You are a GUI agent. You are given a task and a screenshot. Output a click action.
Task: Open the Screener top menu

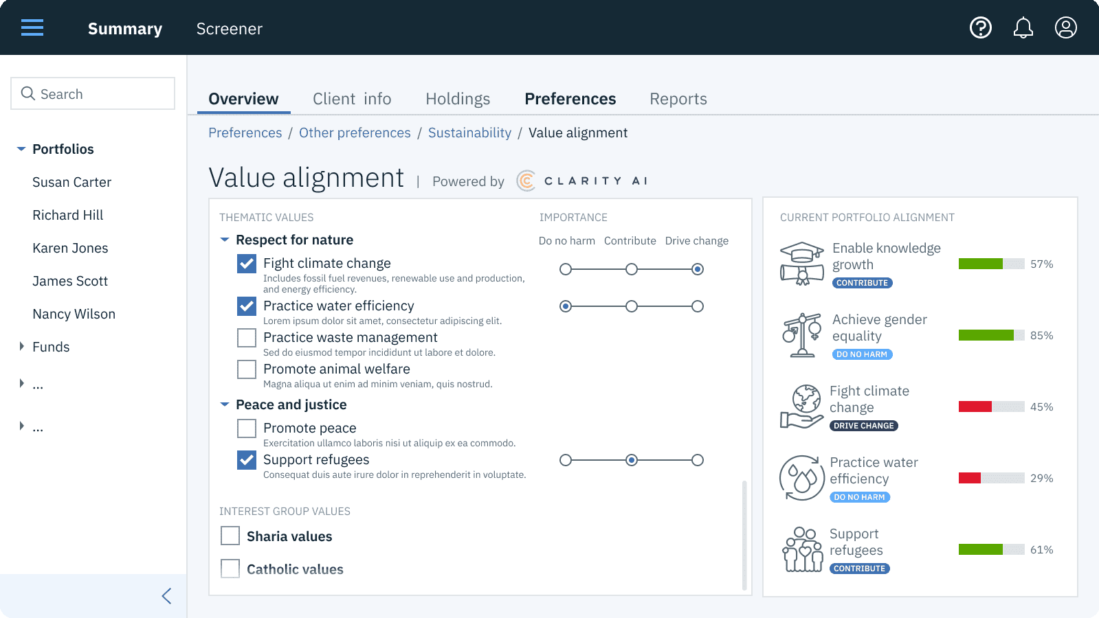pyautogui.click(x=230, y=29)
